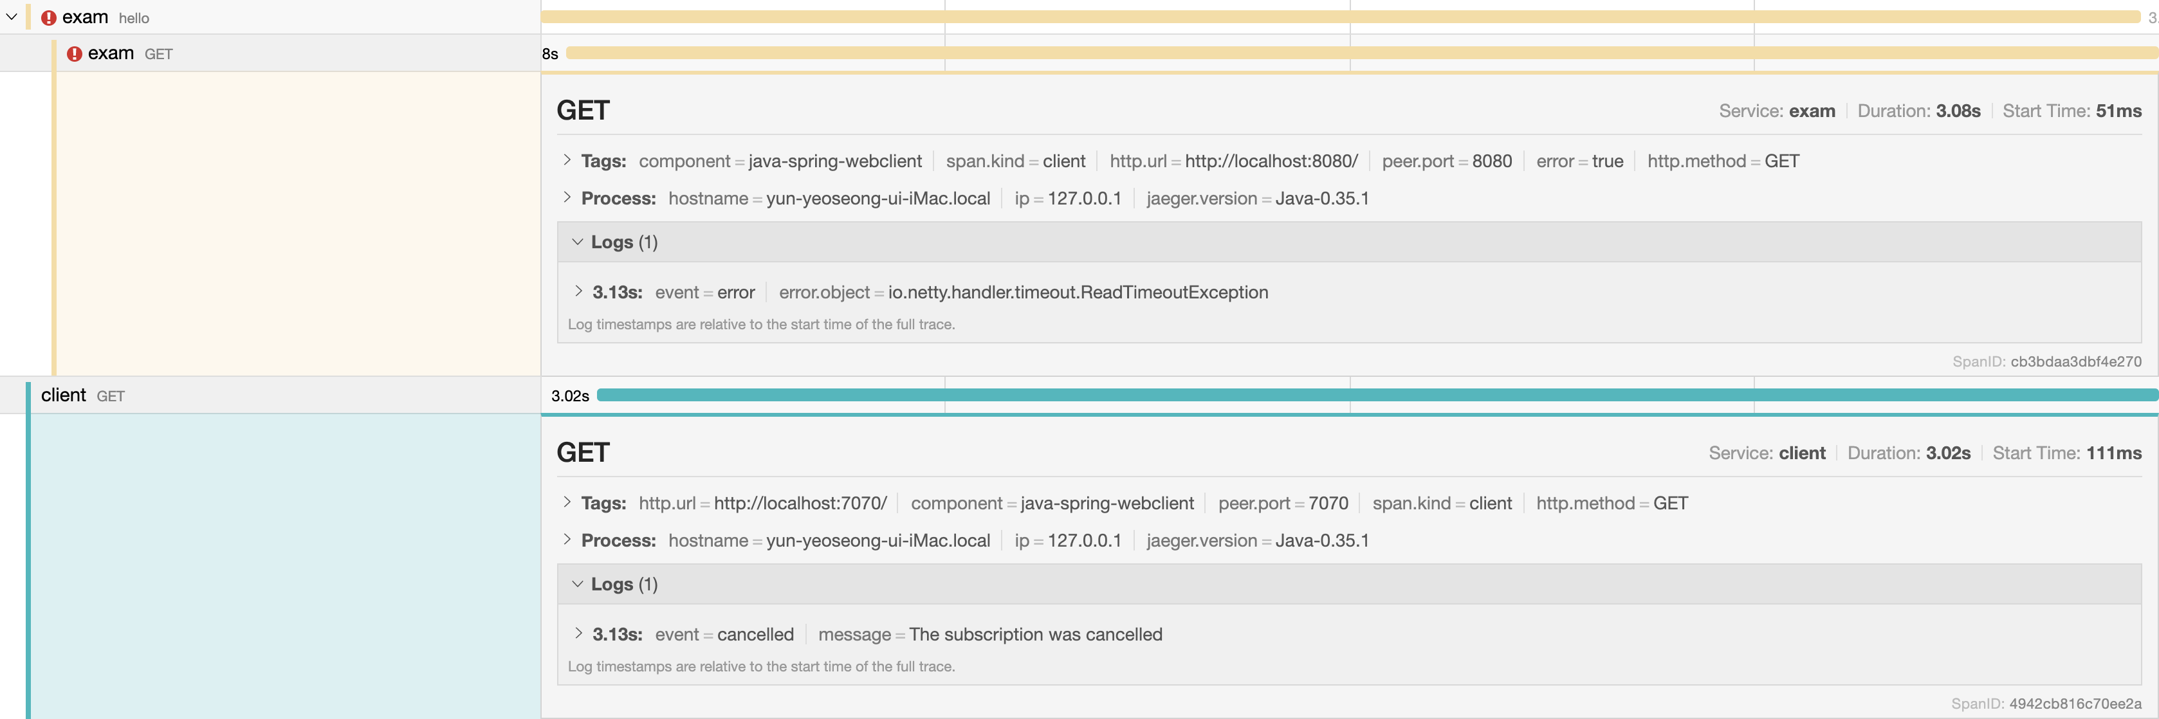Expand the ReadTimeoutException error log entry
The width and height of the screenshot is (2159, 719).
point(578,291)
